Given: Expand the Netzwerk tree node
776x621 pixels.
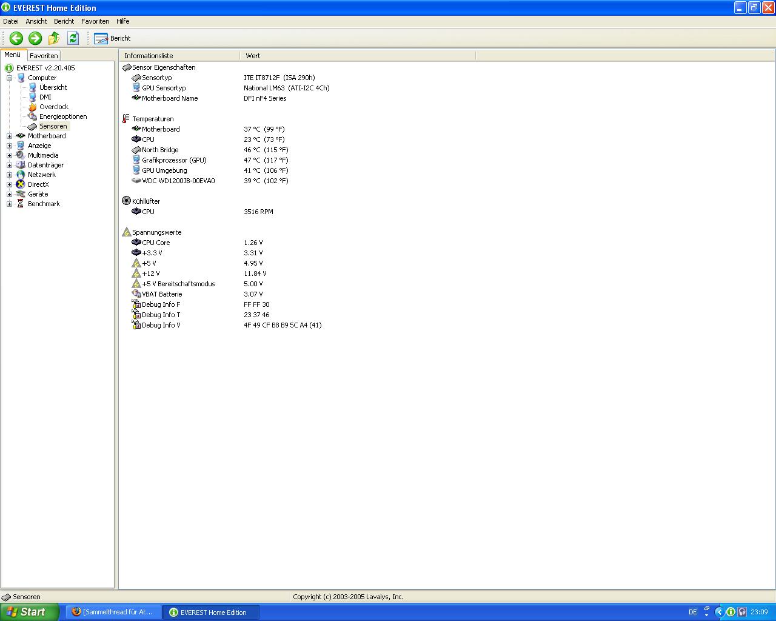Looking at the screenshot, I should point(9,175).
